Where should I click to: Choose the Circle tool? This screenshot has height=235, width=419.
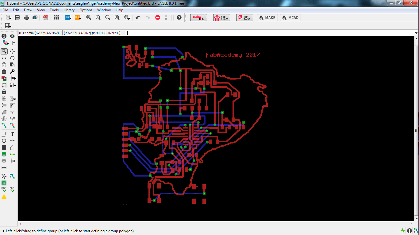(x=4, y=141)
